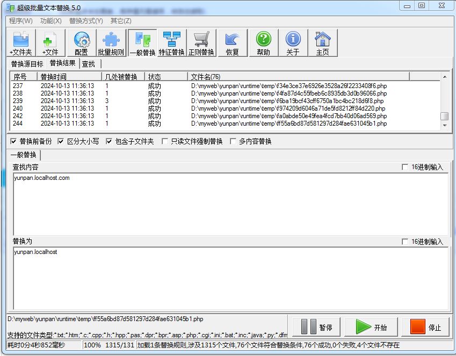This screenshot has height=356, width=456.
Task: Open the 配置 settings tool
Action: [81, 43]
